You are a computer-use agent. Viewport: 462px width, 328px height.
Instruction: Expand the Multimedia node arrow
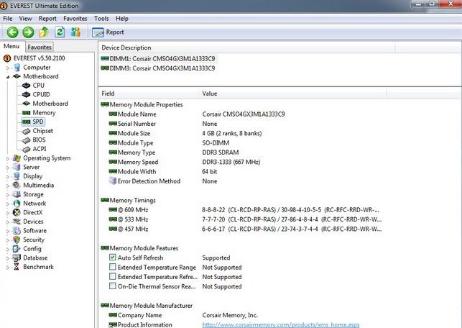tap(8, 186)
